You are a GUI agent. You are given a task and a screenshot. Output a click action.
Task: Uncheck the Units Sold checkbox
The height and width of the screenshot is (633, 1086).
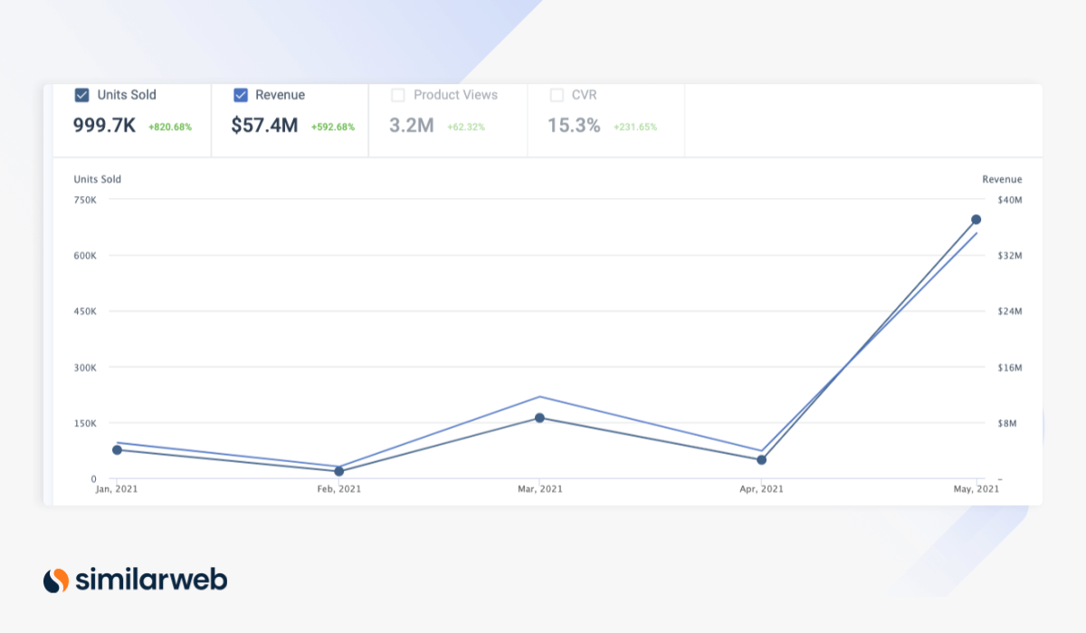81,95
